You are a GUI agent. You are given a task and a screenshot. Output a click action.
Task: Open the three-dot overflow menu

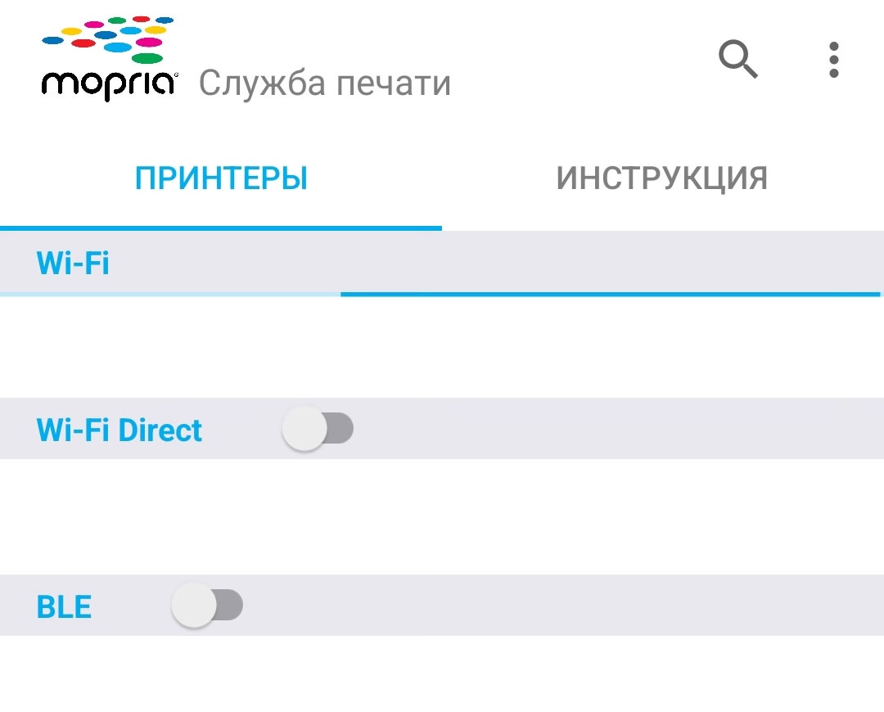point(833,60)
